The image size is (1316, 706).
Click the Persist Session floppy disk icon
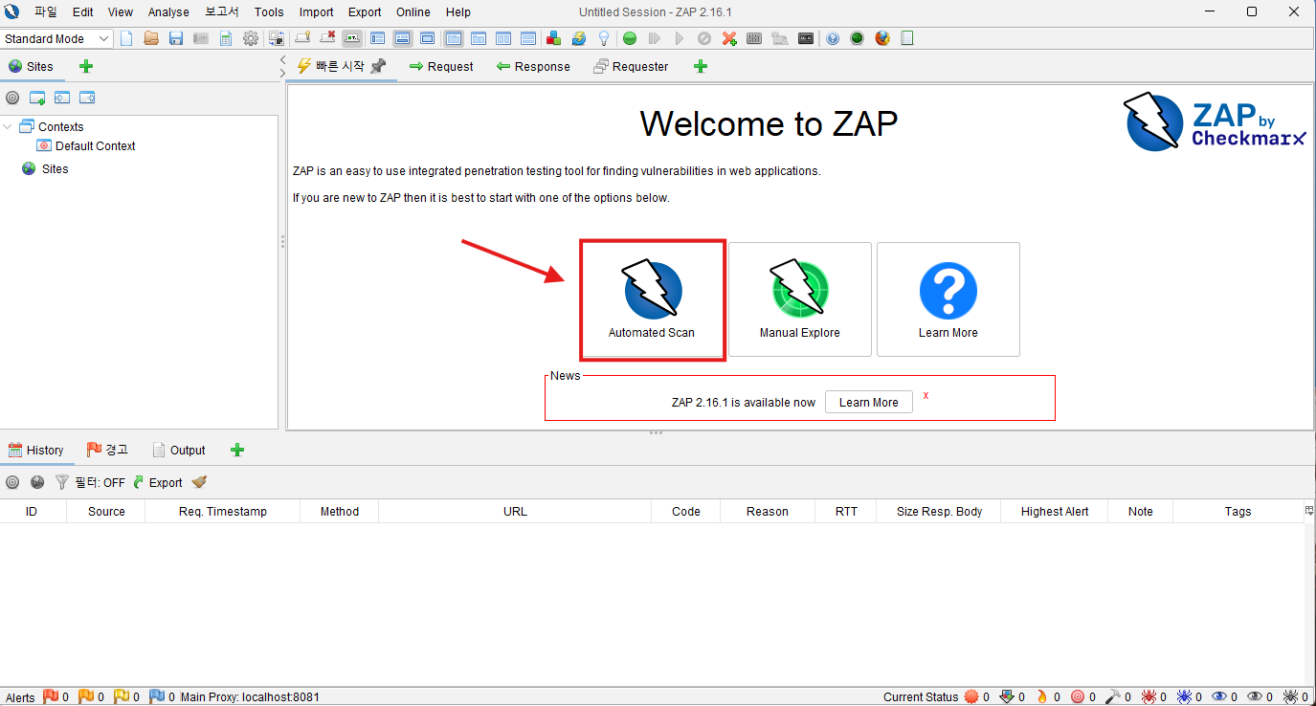coord(176,39)
